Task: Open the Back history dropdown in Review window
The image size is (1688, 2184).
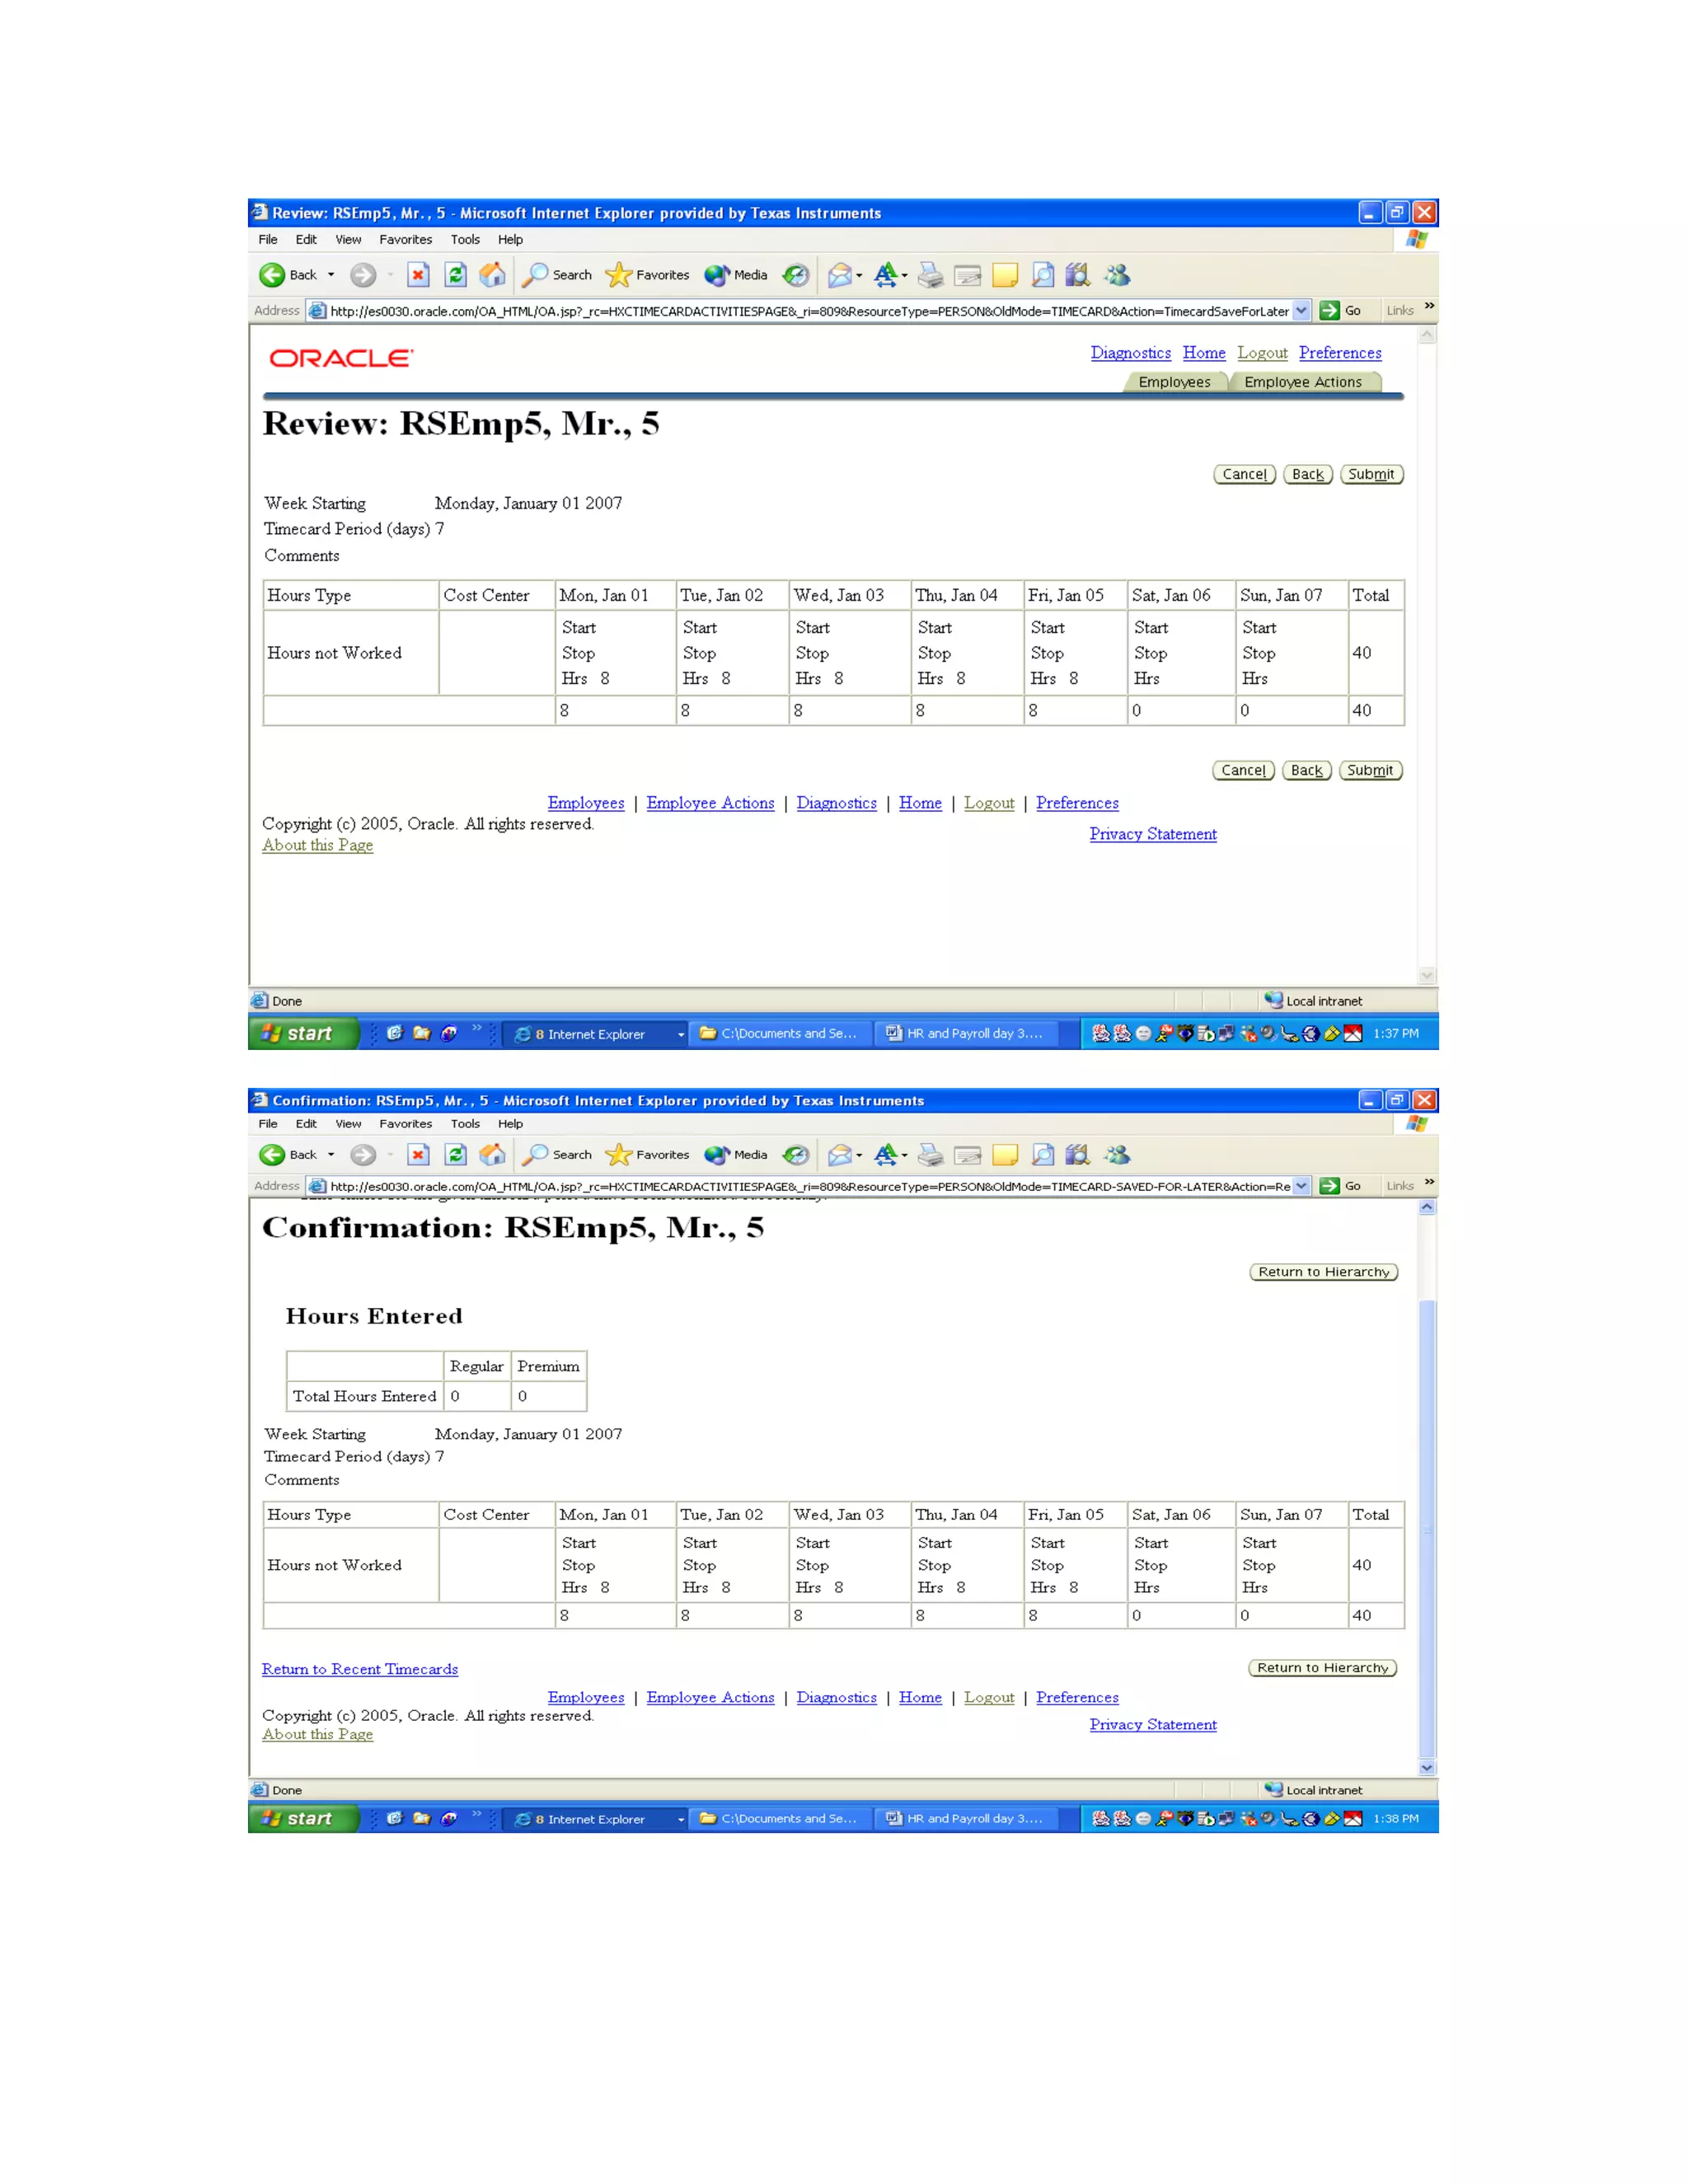Action: pyautogui.click(x=331, y=275)
